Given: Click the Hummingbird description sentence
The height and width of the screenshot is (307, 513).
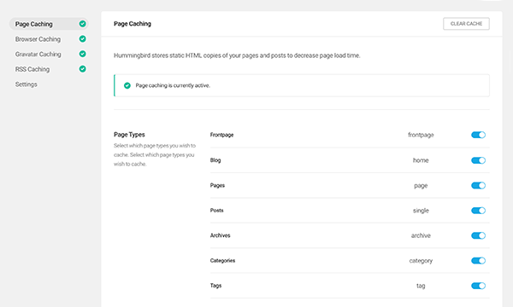Looking at the screenshot, I should click(x=237, y=55).
